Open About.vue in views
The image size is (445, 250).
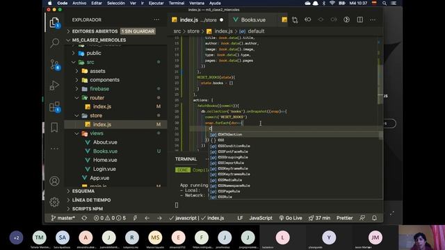pyautogui.click(x=105, y=142)
